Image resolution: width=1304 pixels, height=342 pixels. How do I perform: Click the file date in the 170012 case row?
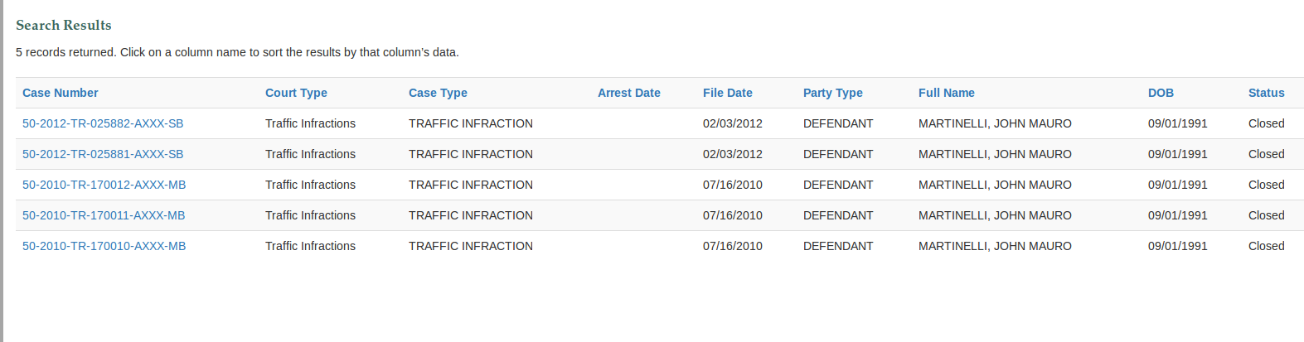(x=732, y=185)
